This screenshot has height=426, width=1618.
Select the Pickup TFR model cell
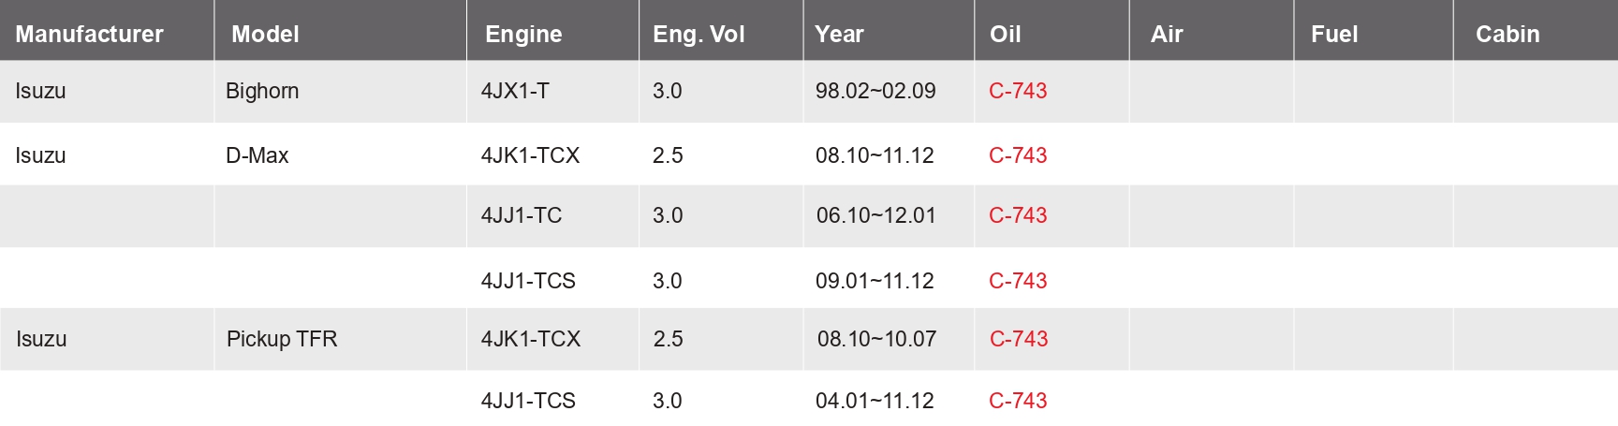click(282, 339)
